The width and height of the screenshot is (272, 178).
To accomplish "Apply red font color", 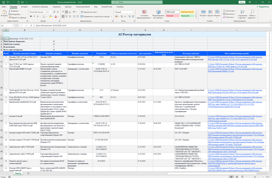I will pos(56,16).
